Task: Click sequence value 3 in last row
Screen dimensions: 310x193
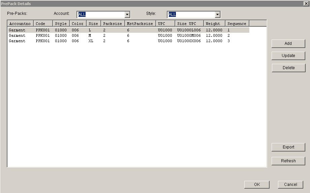Action: (x=228, y=41)
